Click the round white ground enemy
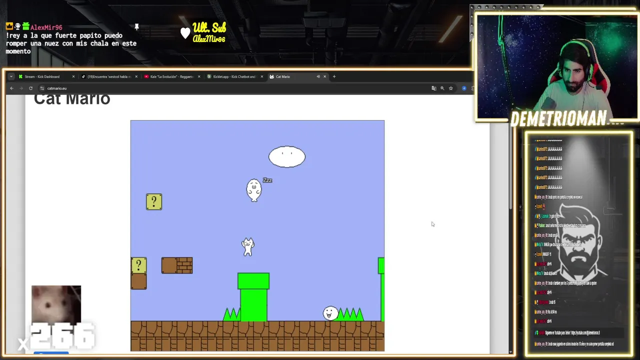The height and width of the screenshot is (360, 640). (x=330, y=313)
